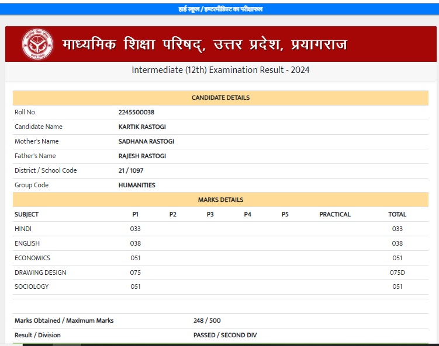Click the P4 column header
The width and height of the screenshot is (439, 346).
tap(247, 214)
